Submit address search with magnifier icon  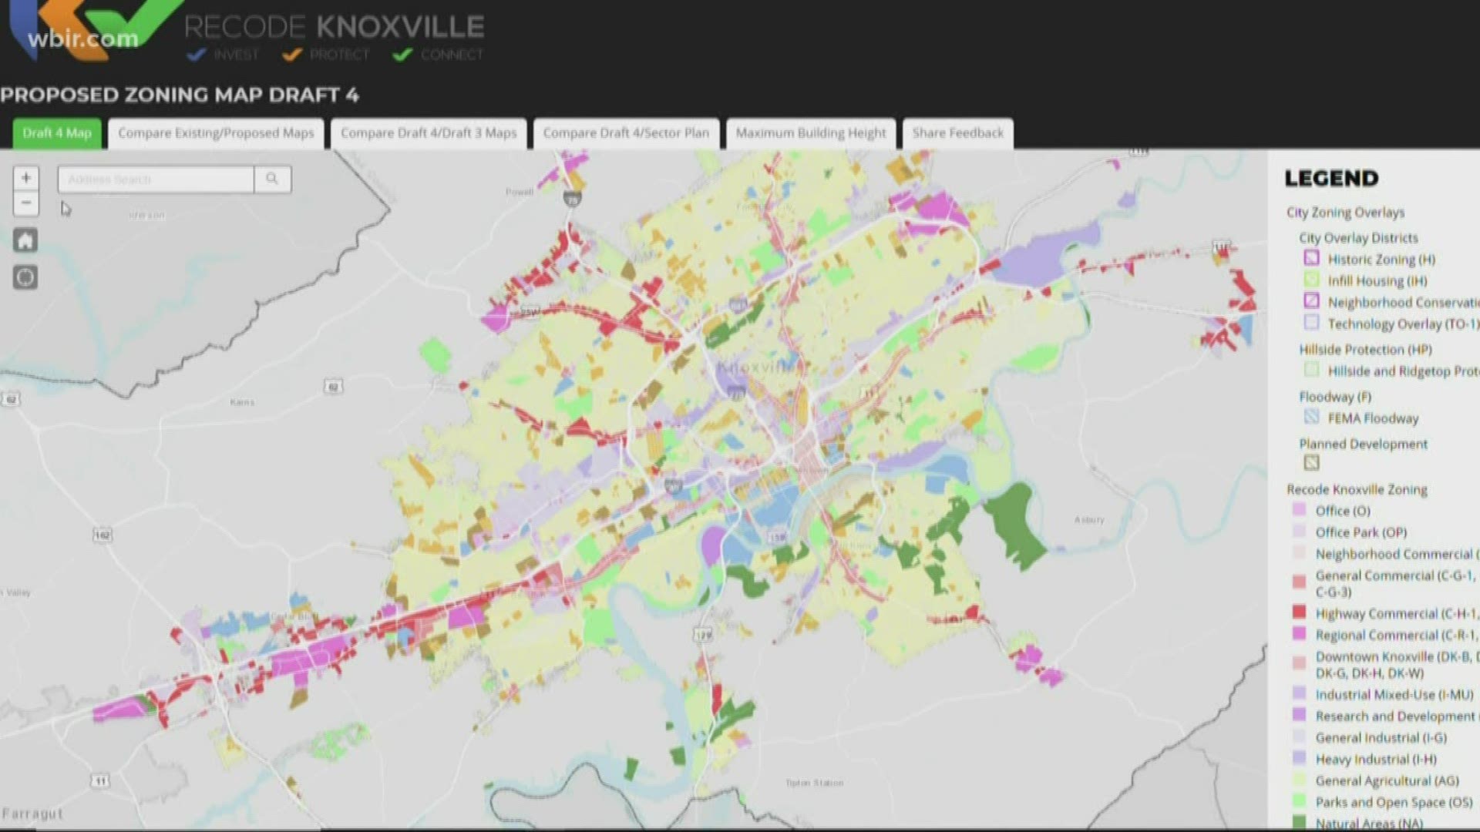(272, 179)
